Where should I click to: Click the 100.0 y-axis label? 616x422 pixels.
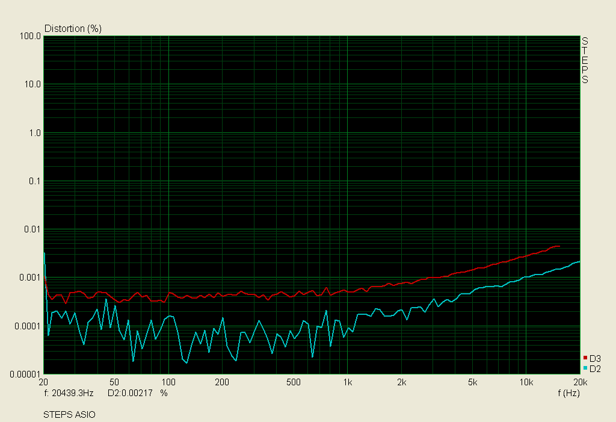pos(30,36)
